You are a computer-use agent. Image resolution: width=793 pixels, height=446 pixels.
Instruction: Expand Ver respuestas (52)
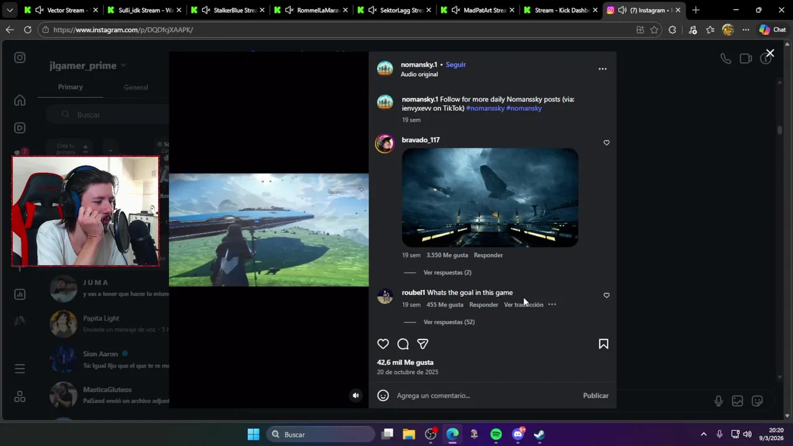point(449,322)
